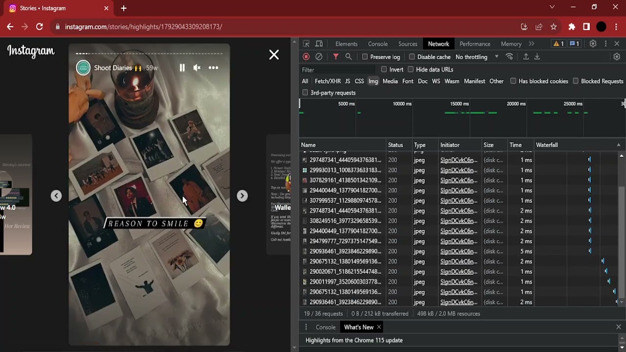Click the issues message count badge
The image size is (626, 352).
[574, 44]
